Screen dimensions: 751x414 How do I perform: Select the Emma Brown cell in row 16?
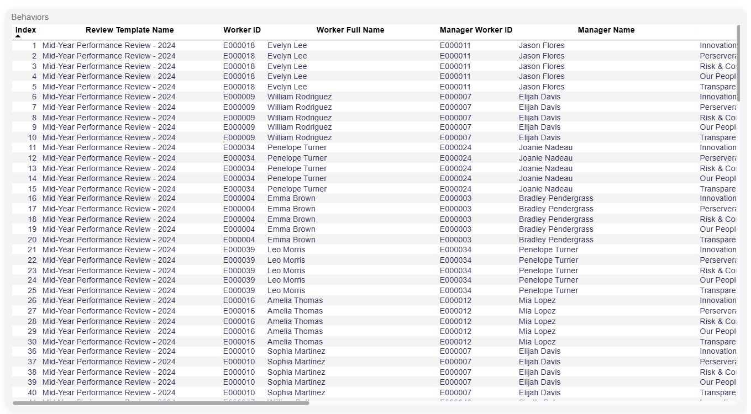click(291, 198)
